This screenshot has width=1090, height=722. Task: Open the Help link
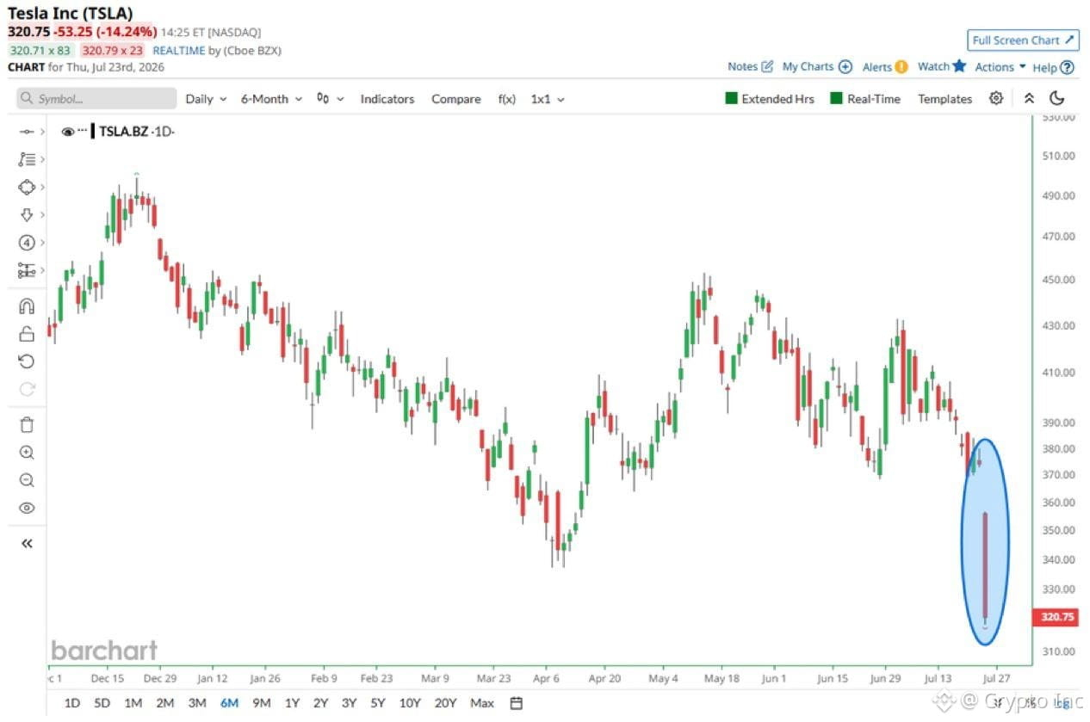point(1054,67)
